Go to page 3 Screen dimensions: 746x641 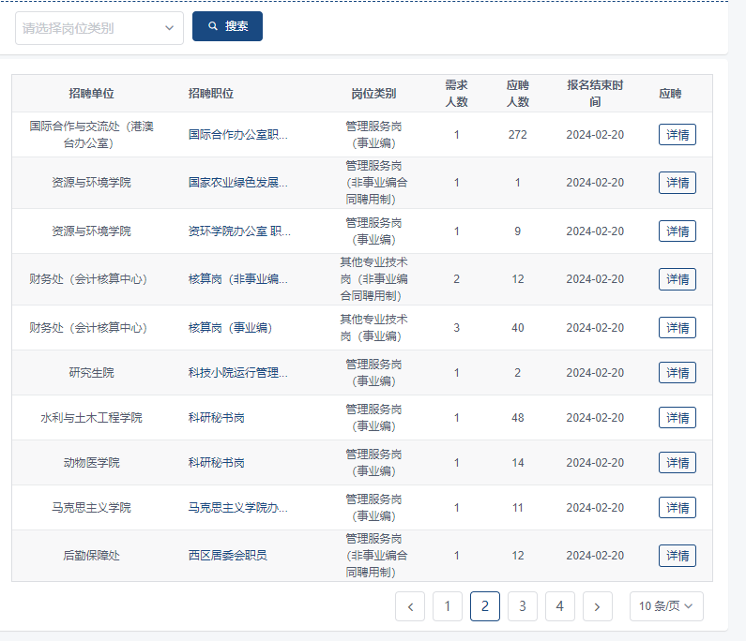pos(523,606)
